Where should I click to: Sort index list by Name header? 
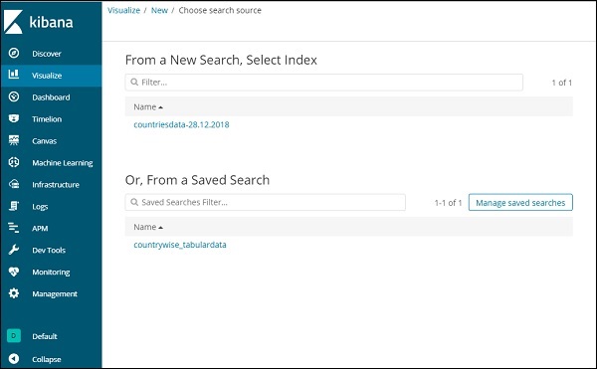click(x=148, y=106)
